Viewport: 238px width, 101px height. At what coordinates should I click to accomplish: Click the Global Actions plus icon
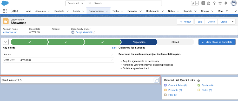203,3
